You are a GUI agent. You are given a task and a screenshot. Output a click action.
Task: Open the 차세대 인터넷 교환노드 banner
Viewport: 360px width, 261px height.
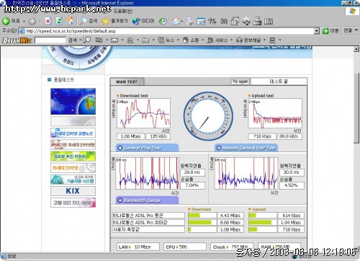[73, 133]
